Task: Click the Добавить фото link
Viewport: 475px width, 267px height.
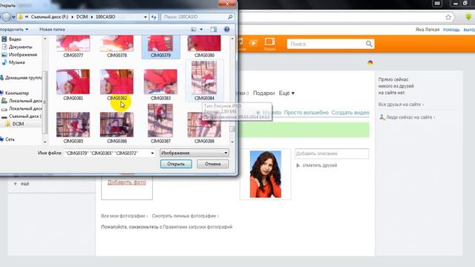Action: 127,182
